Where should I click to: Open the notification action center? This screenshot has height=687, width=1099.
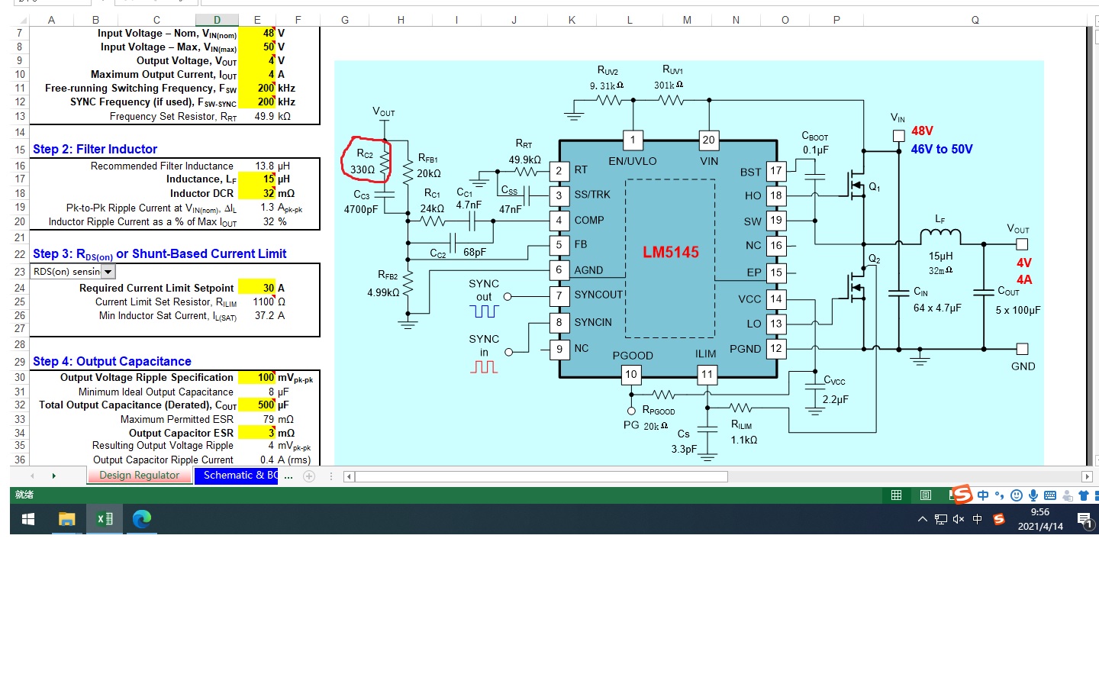coord(1085,521)
